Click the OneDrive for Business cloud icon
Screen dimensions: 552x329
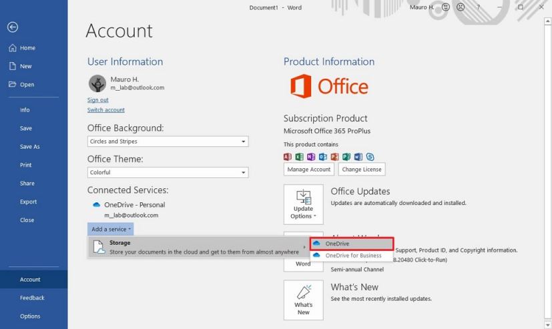click(x=316, y=255)
